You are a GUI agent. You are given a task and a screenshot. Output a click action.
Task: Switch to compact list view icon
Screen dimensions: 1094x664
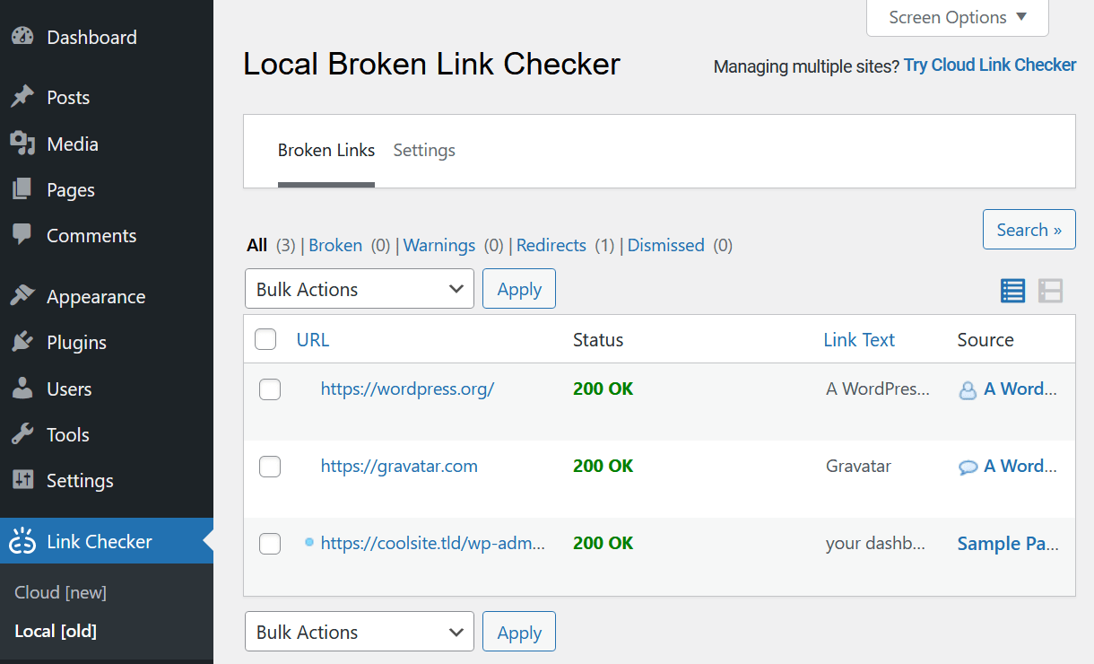click(1012, 291)
